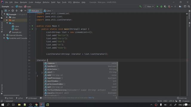Open File Explorer from the taskbar
Screen dimensions: 191x107
point(19,105)
